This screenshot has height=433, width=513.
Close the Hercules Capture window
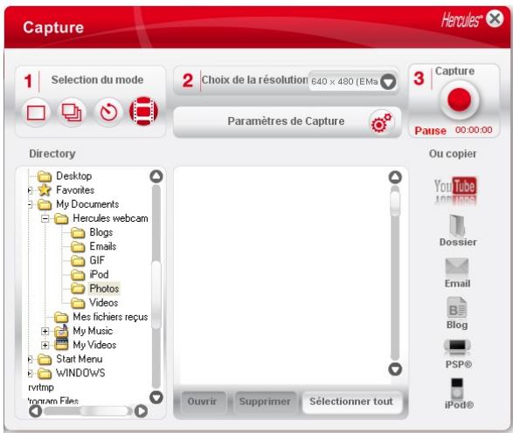coord(495,18)
